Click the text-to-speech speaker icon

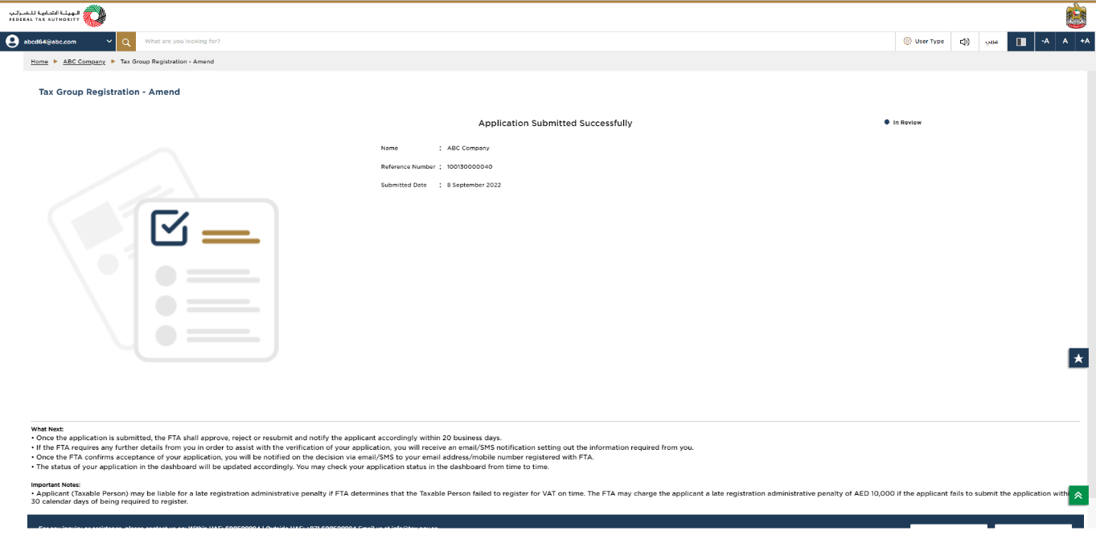click(965, 41)
